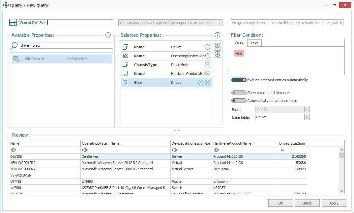Click the property search field 'driveinfo siz'
This screenshot has height=213, width=354.
pos(66,45)
